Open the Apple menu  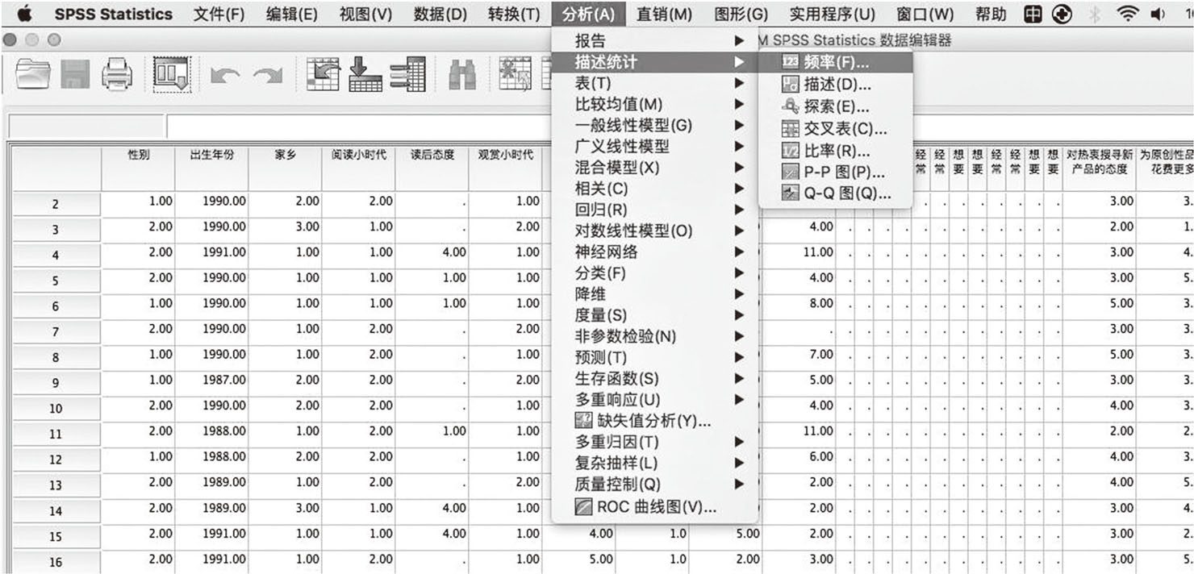[x=23, y=13]
